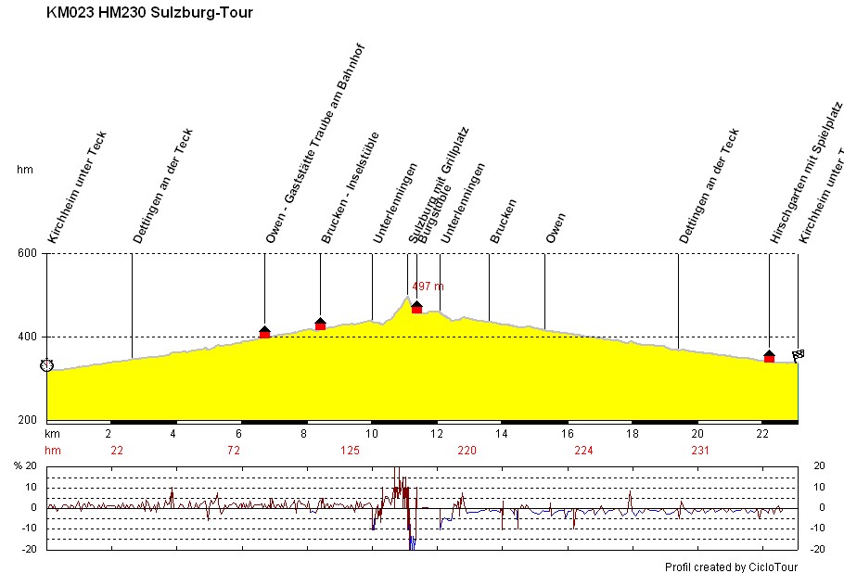Click the Dettingen an der Teck label near km 20

click(709, 185)
